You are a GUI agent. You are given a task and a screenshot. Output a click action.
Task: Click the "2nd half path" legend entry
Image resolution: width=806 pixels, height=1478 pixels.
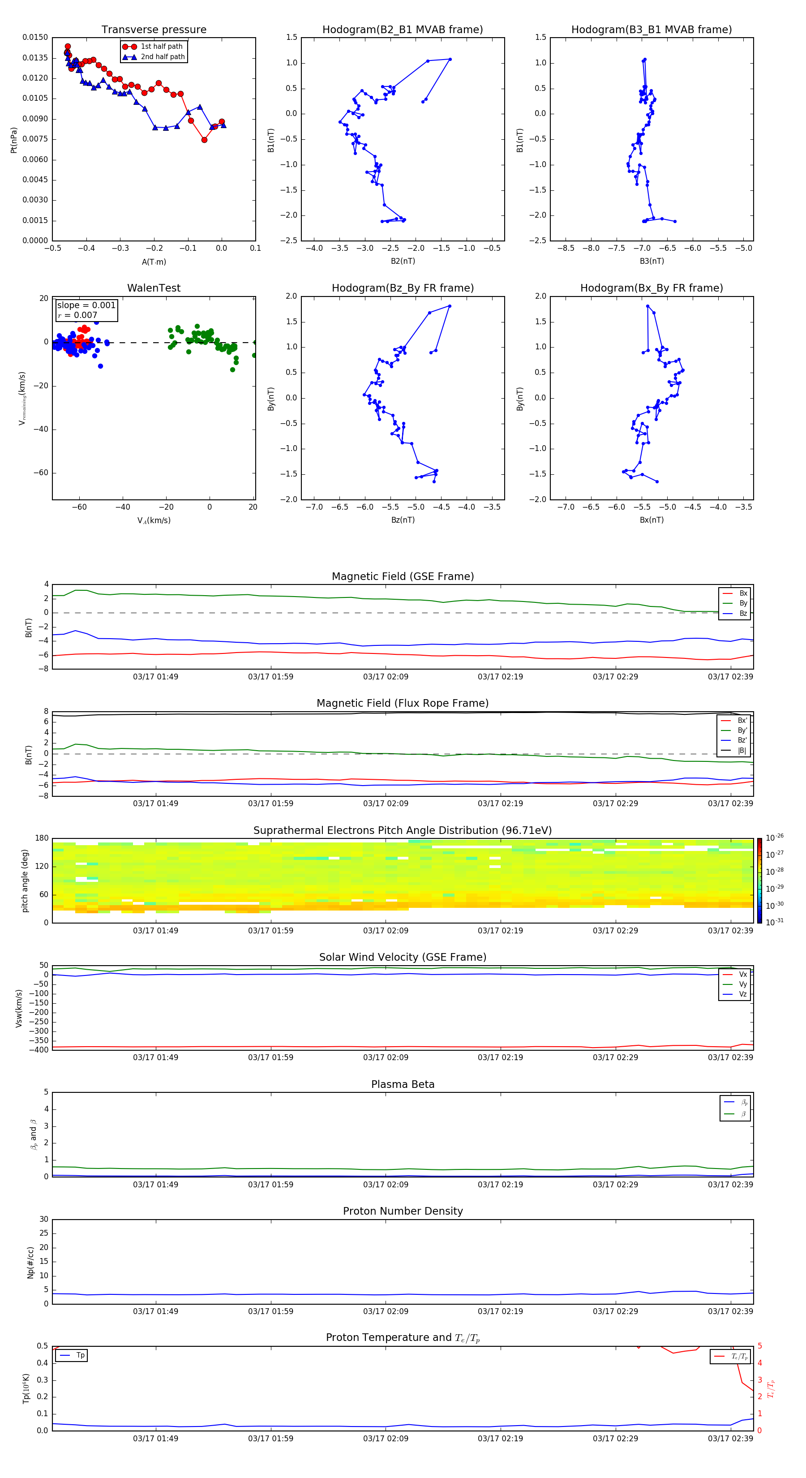pos(153,57)
